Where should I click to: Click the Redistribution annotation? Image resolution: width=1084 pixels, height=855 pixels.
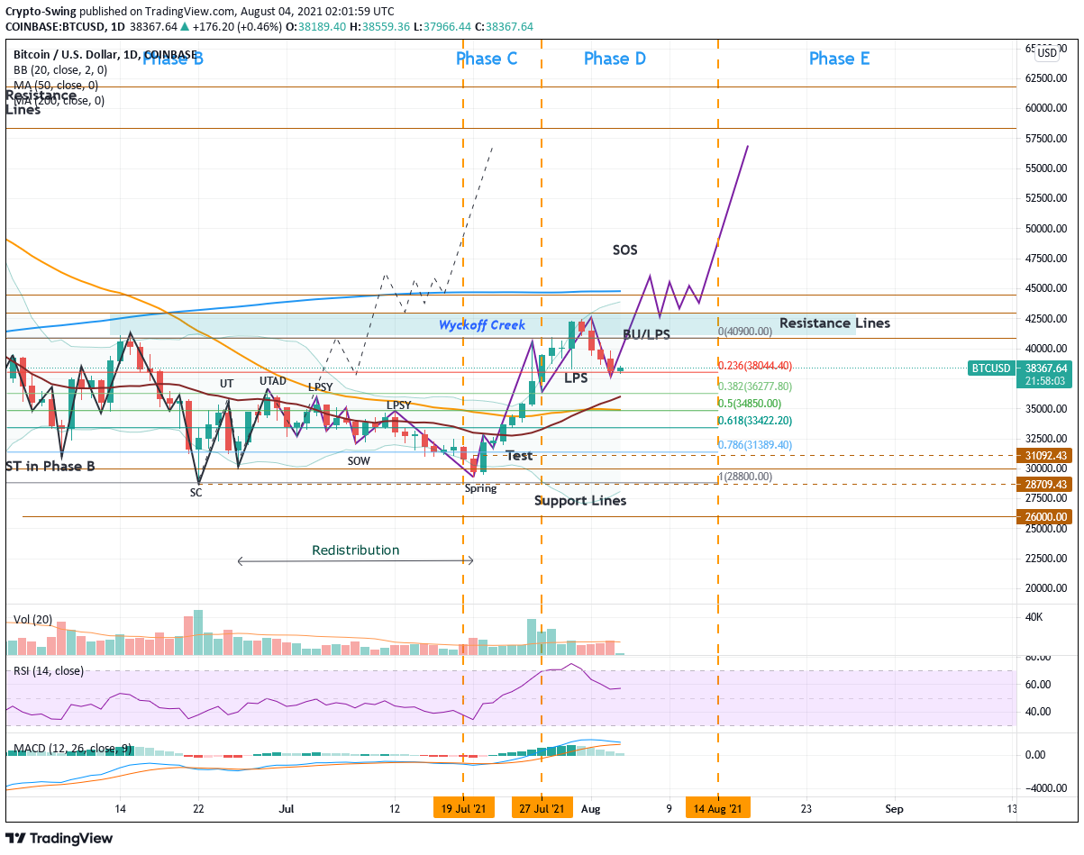pyautogui.click(x=355, y=550)
